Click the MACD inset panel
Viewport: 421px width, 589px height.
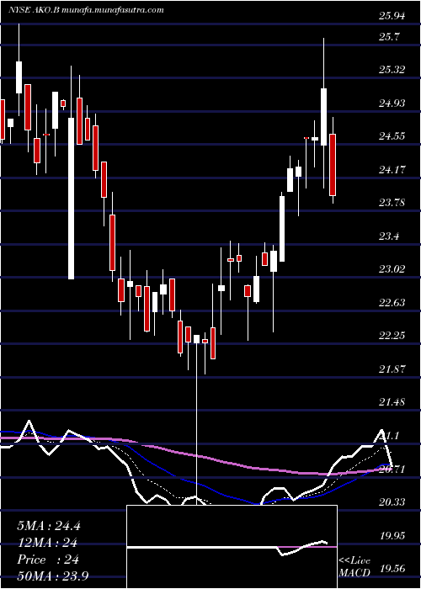pyautogui.click(x=232, y=547)
